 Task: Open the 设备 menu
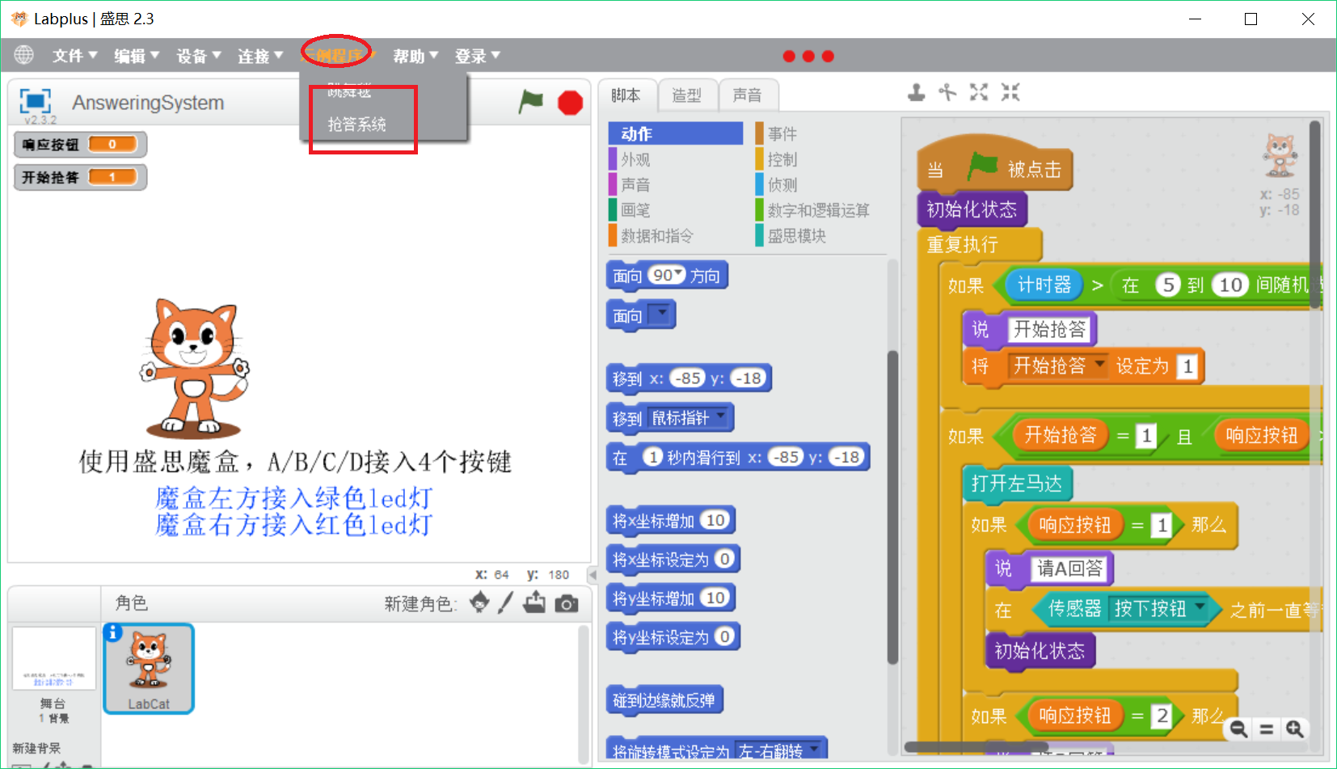(x=198, y=56)
